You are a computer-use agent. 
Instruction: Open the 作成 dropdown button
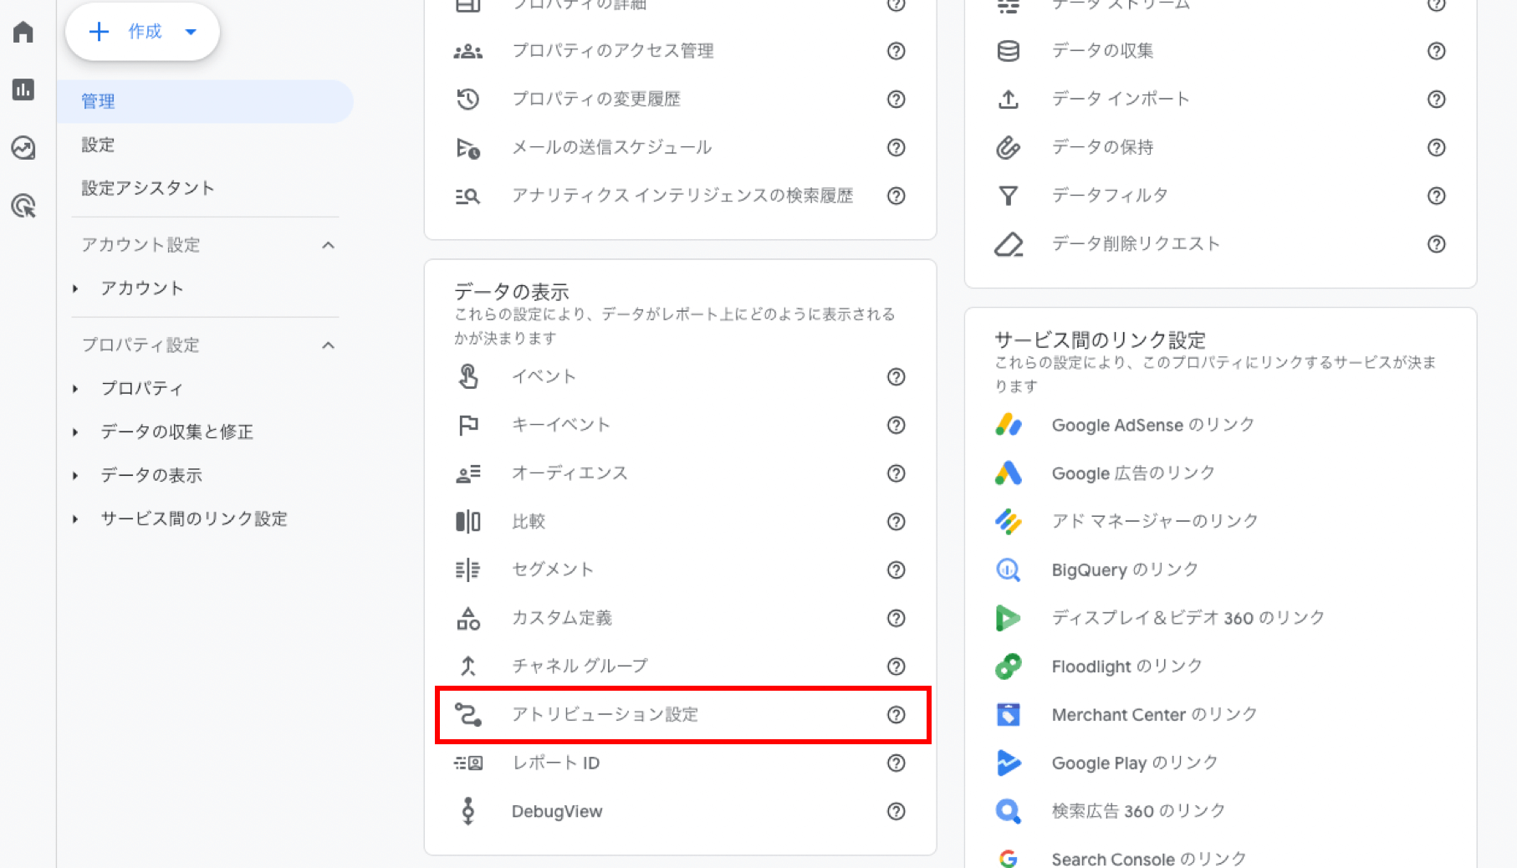tap(142, 32)
